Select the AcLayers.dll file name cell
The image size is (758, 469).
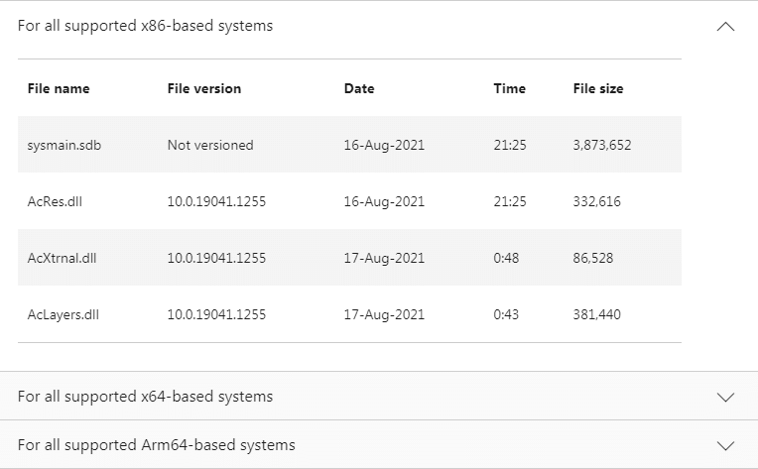tap(63, 314)
